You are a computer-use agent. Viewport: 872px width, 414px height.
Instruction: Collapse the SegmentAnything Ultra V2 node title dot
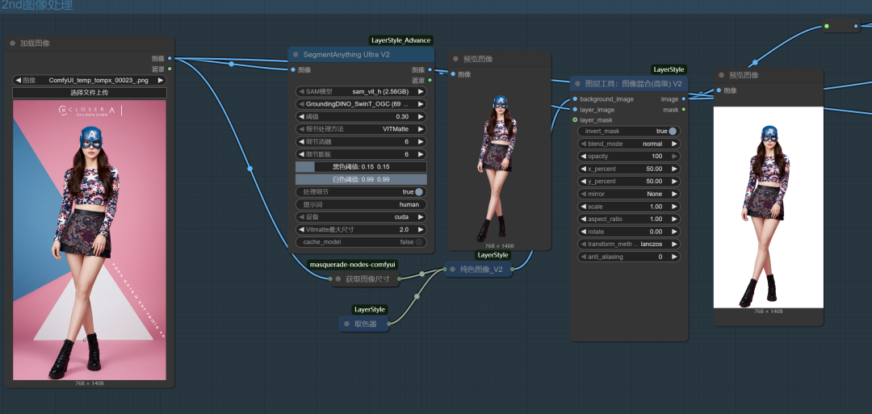[x=296, y=54]
